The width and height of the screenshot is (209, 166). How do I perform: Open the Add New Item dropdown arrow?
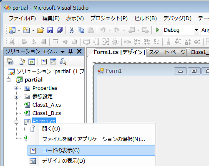(33, 30)
